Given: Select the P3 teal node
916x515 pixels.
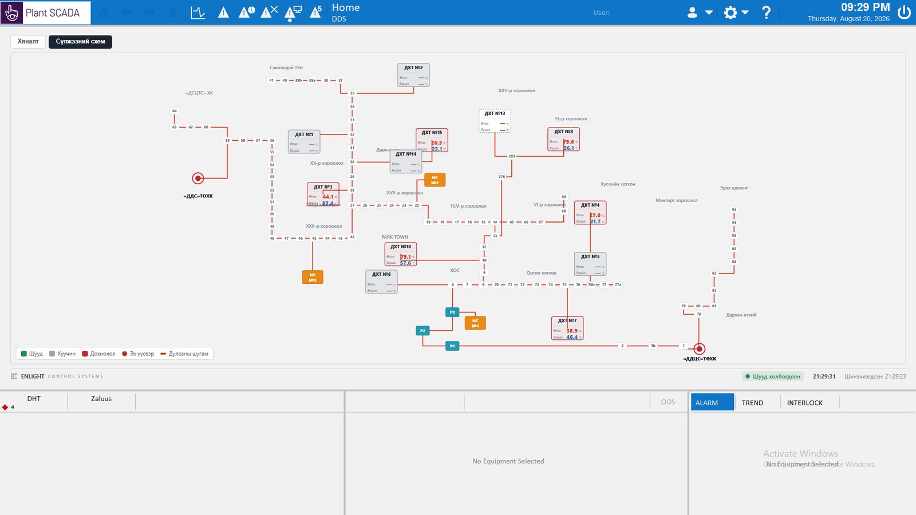Looking at the screenshot, I should pos(452,312).
